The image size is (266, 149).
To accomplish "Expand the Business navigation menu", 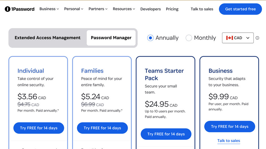I will (x=49, y=9).
